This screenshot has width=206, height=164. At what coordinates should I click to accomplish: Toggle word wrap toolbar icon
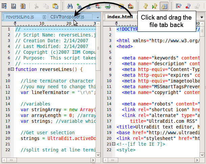pos(4,6)
